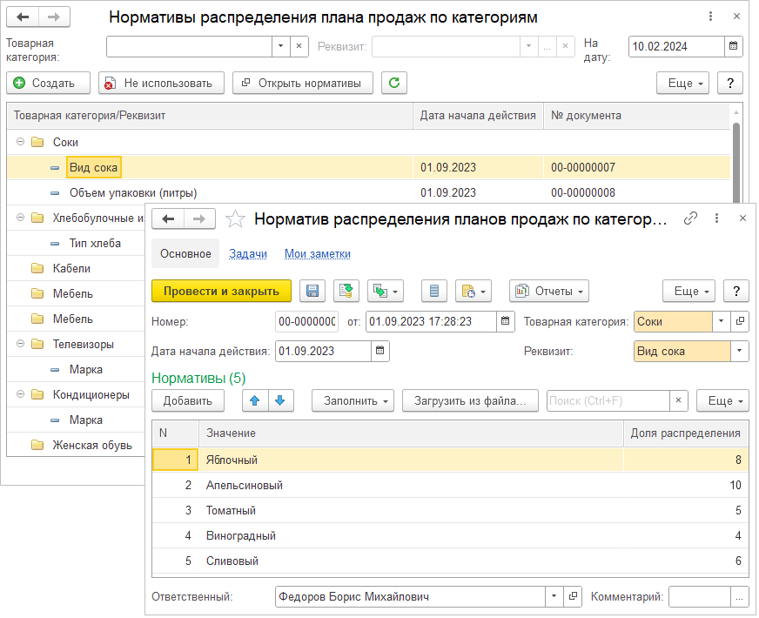Move row up with blue arrow
The height and width of the screenshot is (618, 759).
[x=255, y=400]
